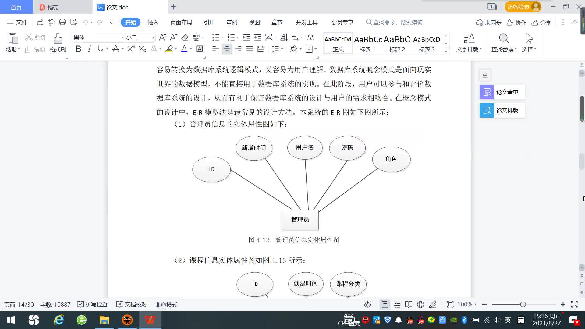
Task: Click the 论文查重 button in side panel
Action: [x=502, y=92]
